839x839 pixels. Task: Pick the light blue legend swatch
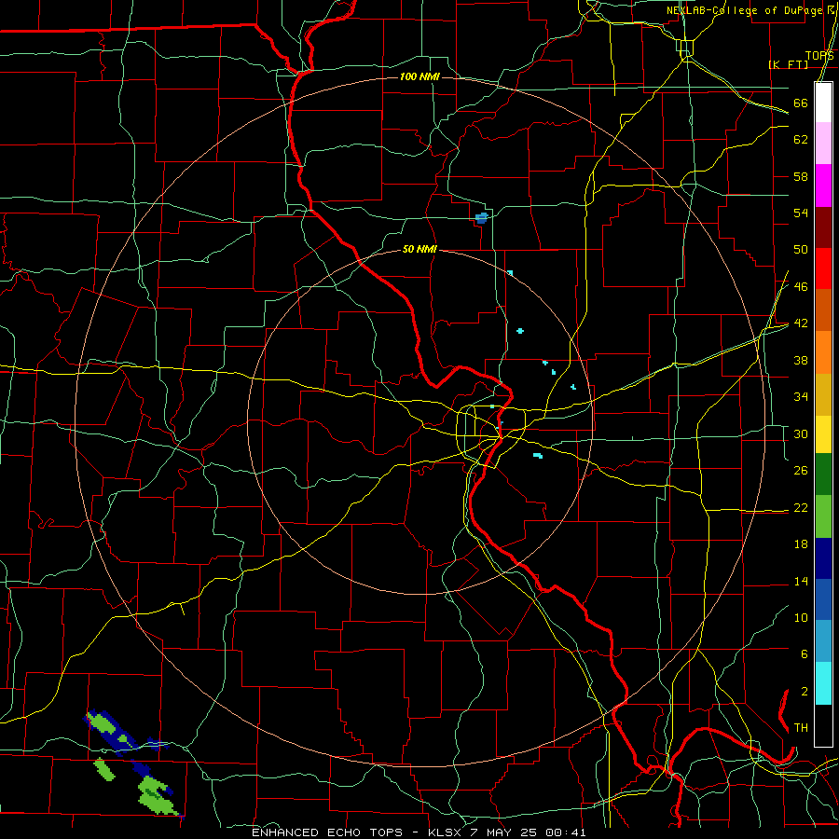click(823, 641)
